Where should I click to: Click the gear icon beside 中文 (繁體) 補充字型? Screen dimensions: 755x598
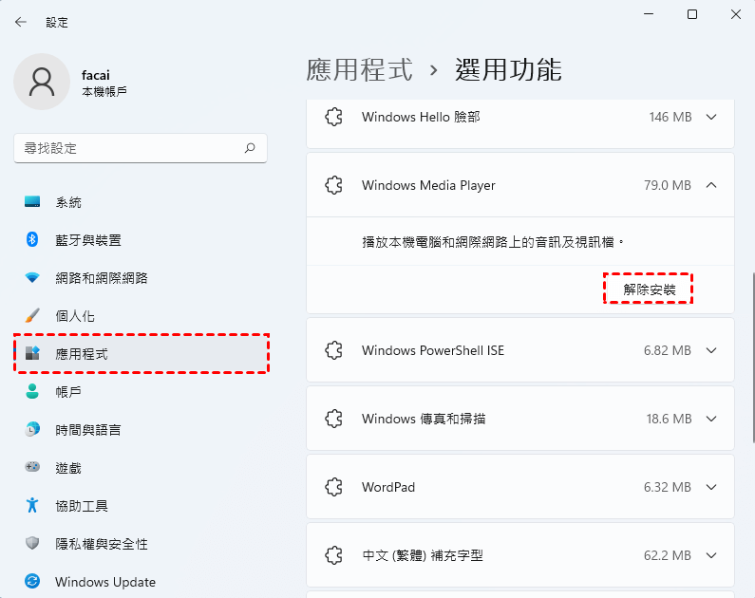[x=333, y=555]
